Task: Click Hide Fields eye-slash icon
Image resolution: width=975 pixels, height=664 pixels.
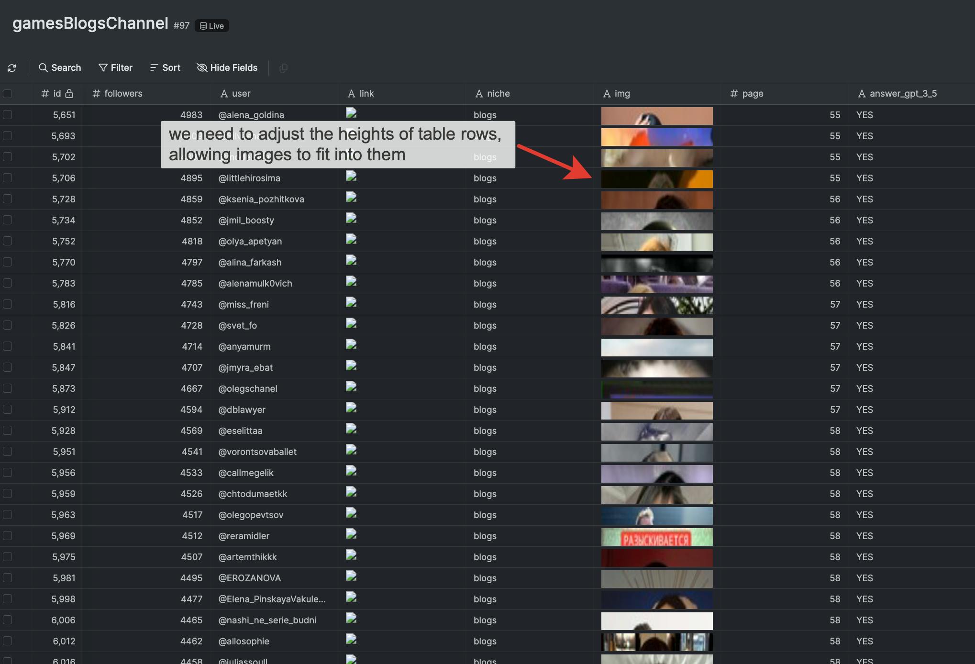Action: click(x=202, y=68)
